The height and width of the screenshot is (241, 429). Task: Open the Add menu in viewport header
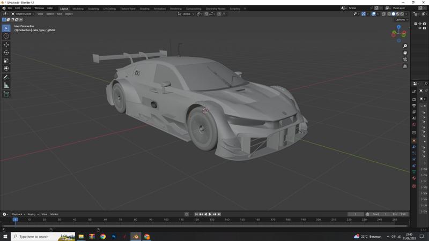[59, 14]
